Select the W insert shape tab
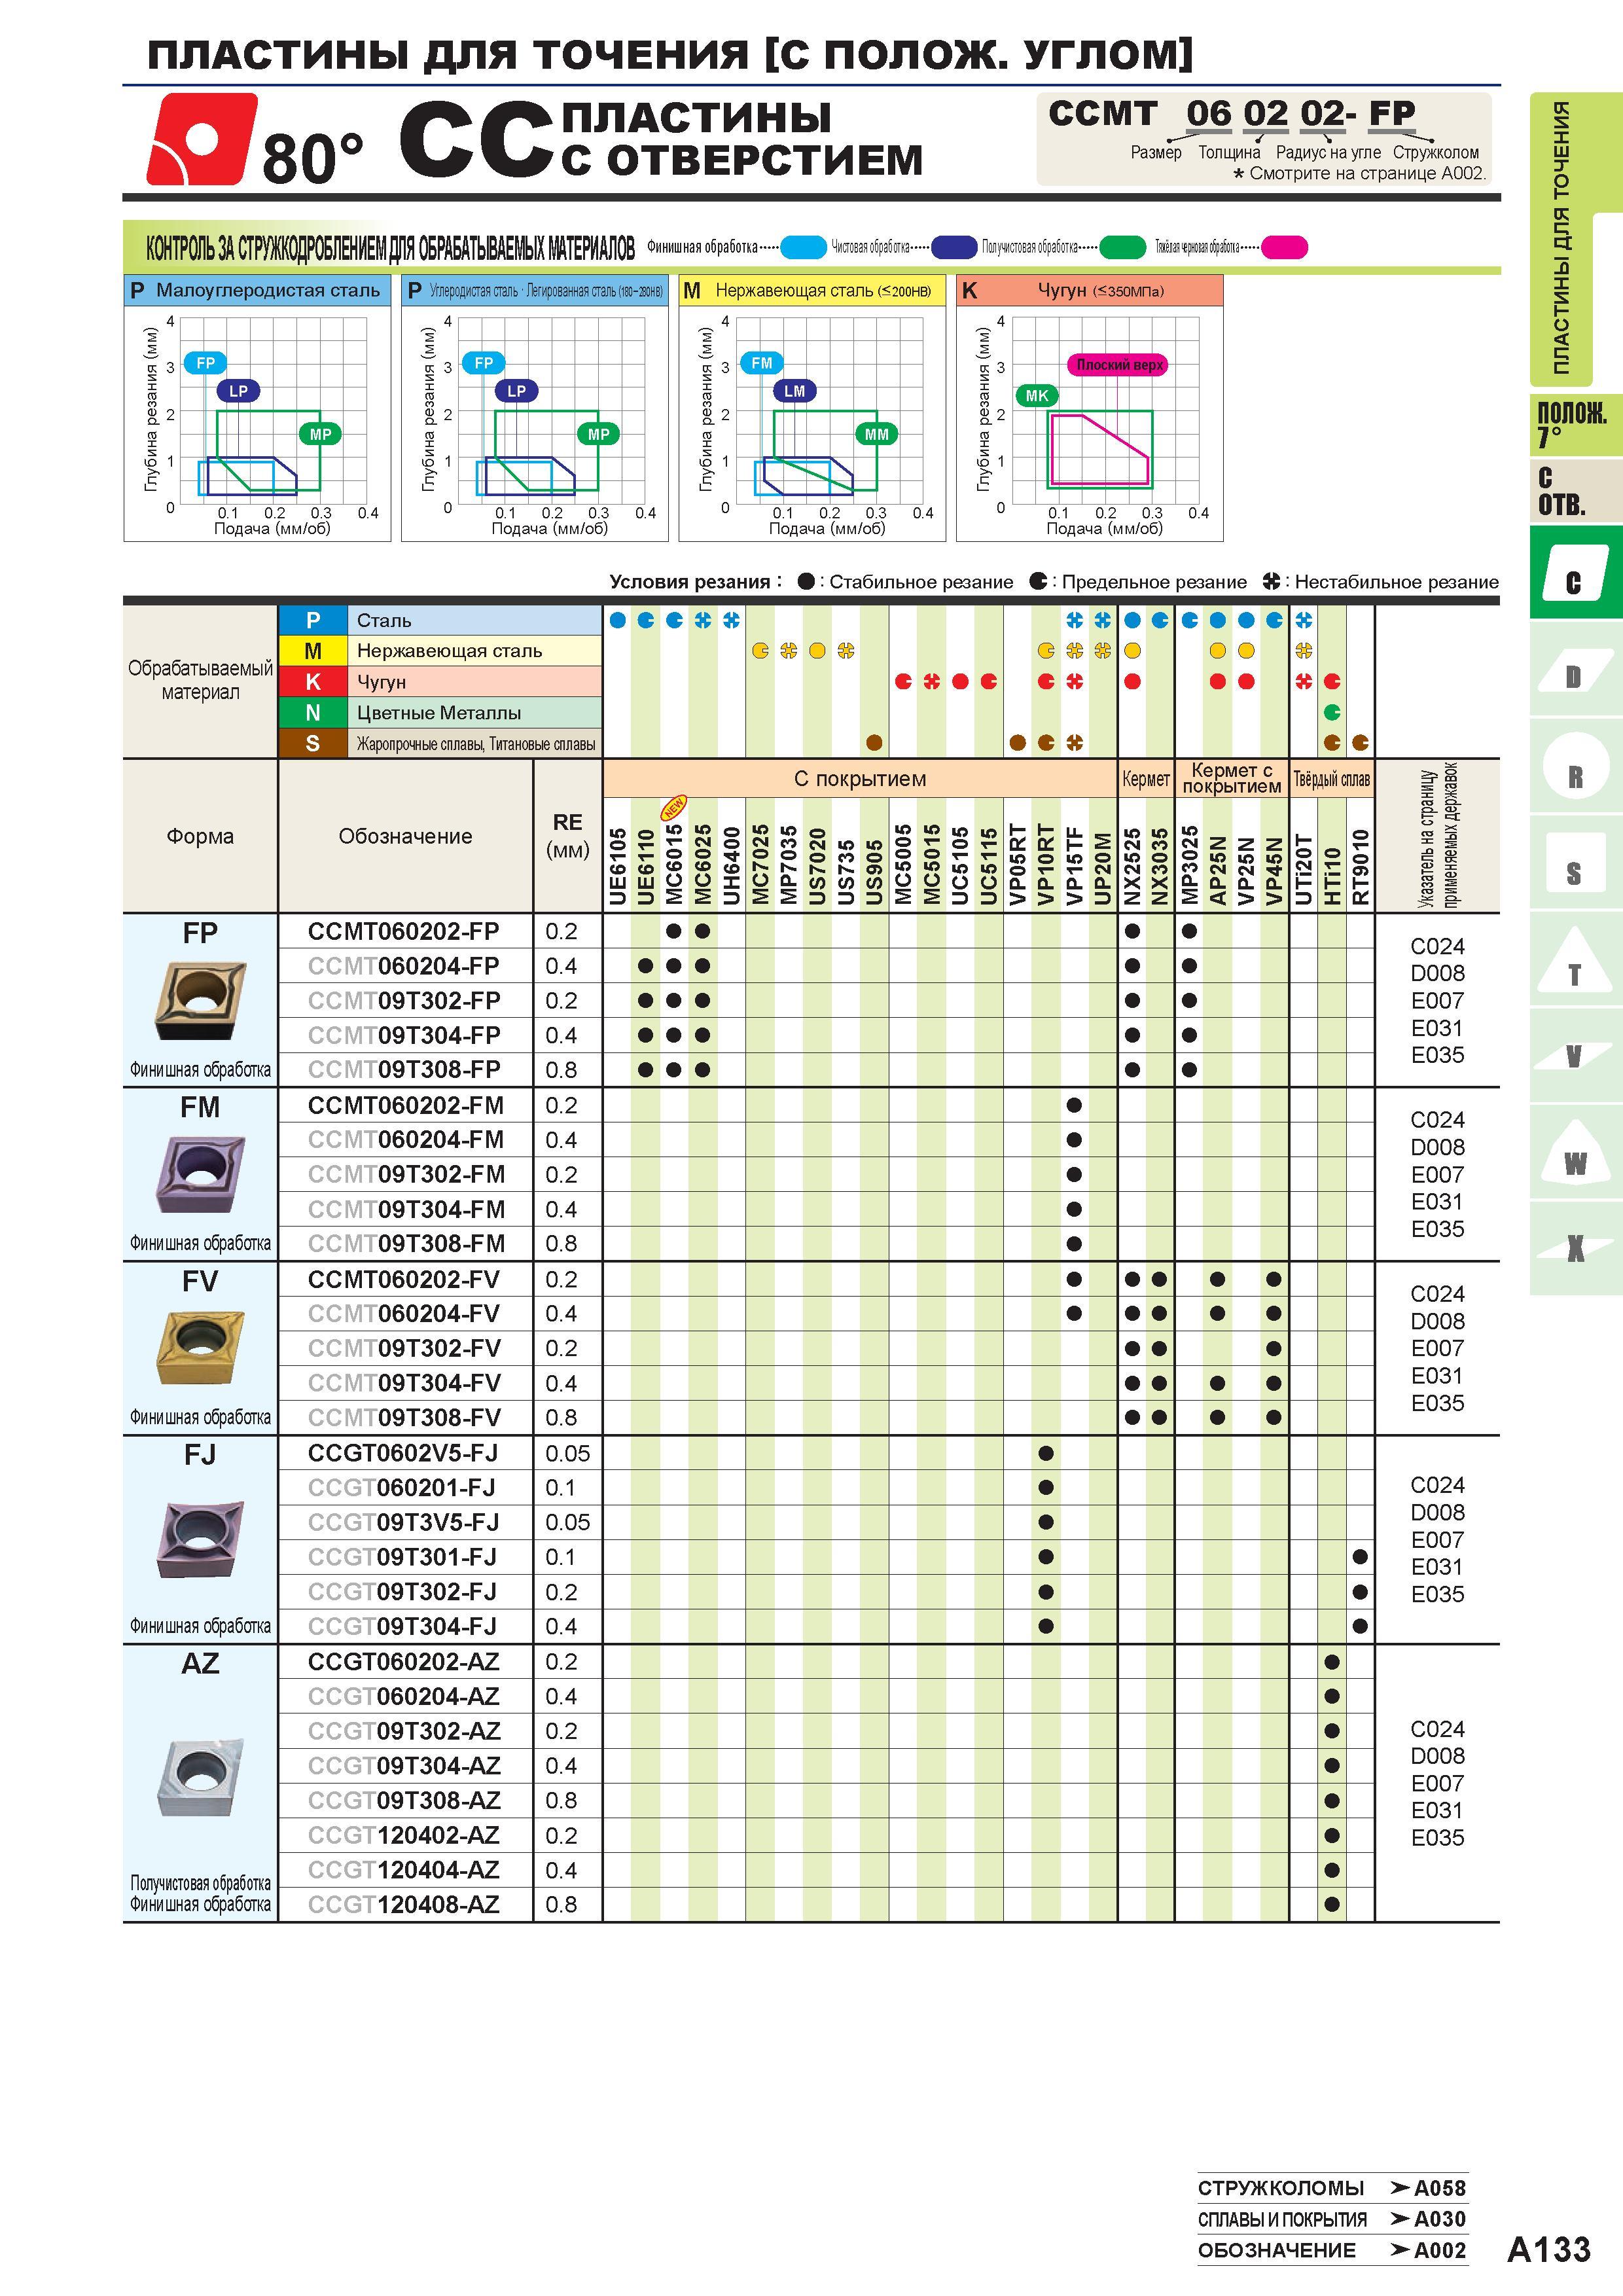 (x=1575, y=1152)
